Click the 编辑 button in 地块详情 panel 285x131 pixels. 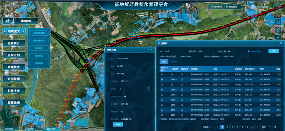[118, 125]
